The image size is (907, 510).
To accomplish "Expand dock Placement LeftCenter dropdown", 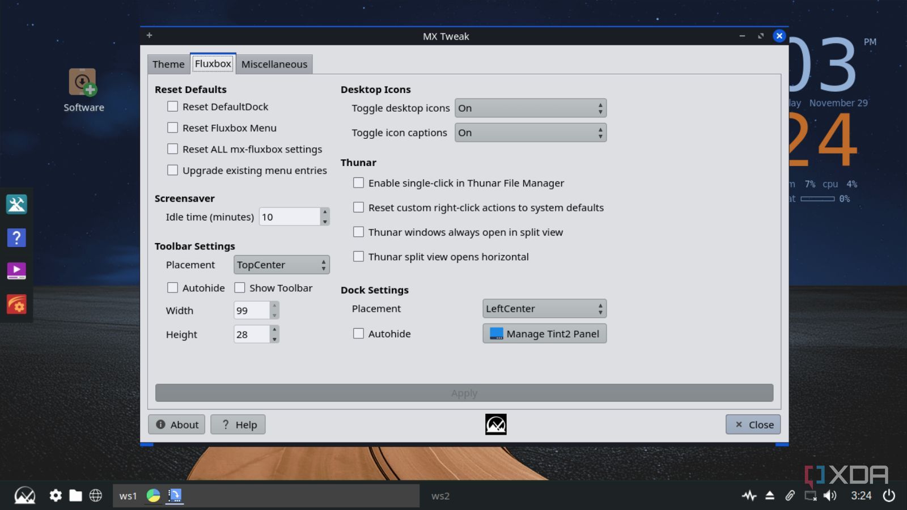I will tap(545, 309).
